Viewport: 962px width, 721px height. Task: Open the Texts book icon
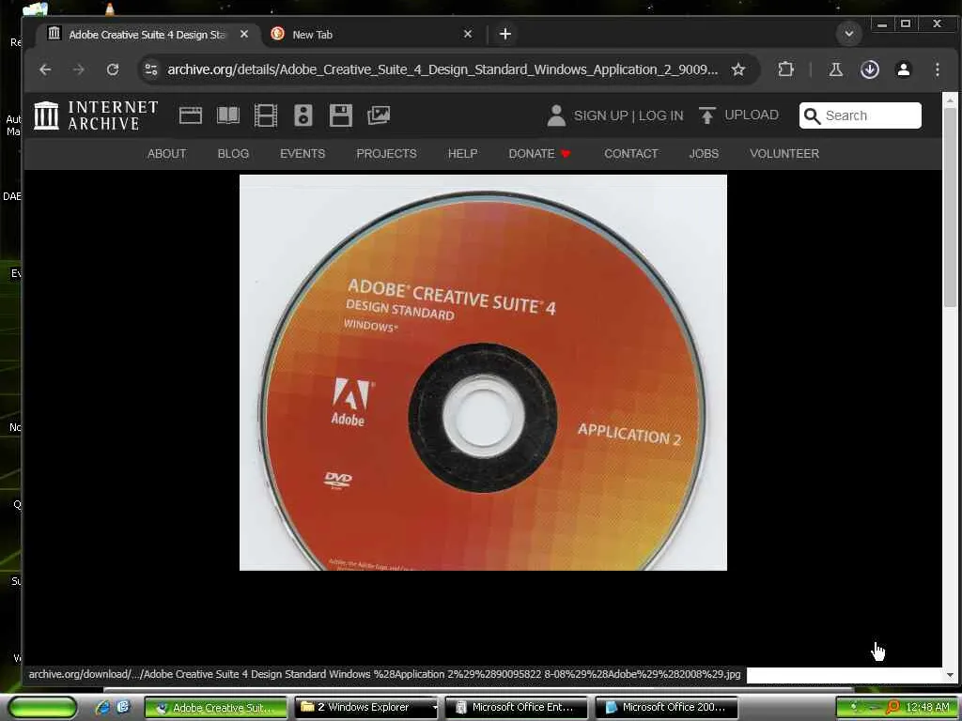click(x=228, y=115)
